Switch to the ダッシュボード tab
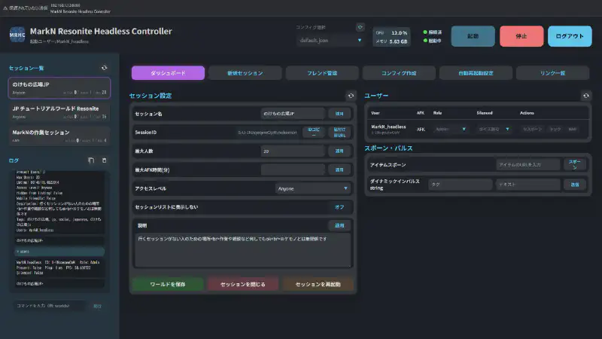Screen dimensions: 602x339 click(168, 72)
